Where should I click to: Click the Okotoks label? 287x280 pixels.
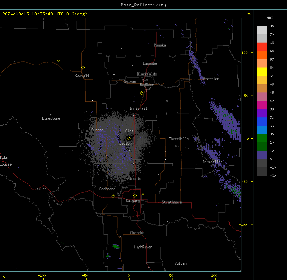[137, 233]
